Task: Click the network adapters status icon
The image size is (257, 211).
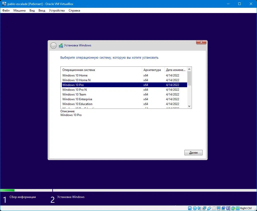Action: pyautogui.click(x=204, y=208)
